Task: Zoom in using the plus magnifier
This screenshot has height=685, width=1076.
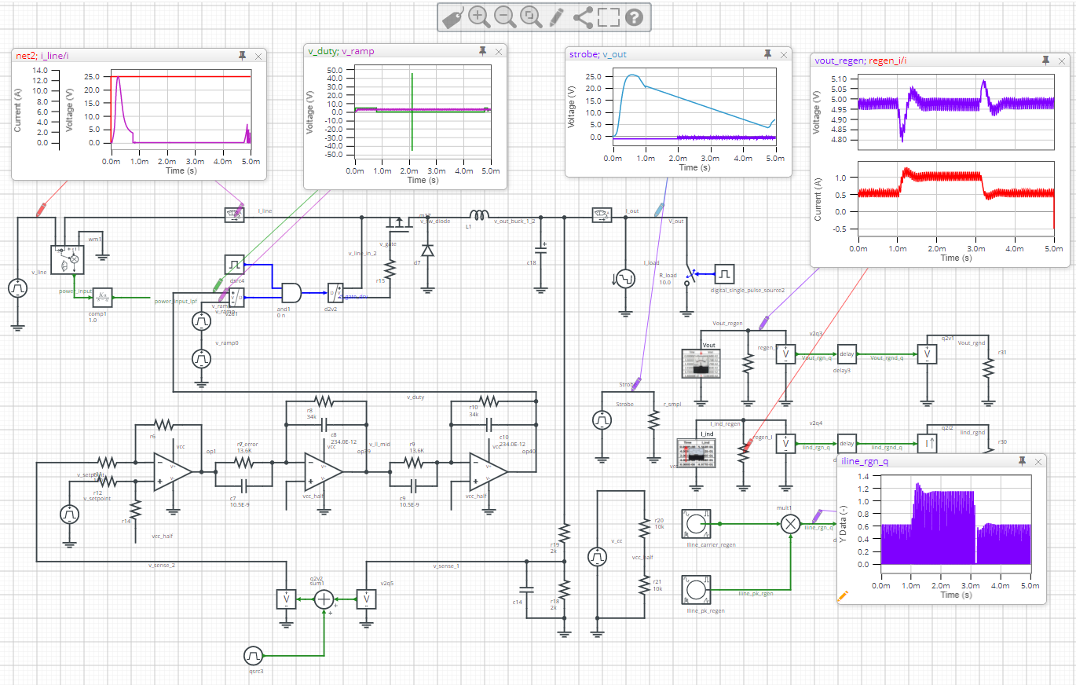Action: click(x=479, y=17)
